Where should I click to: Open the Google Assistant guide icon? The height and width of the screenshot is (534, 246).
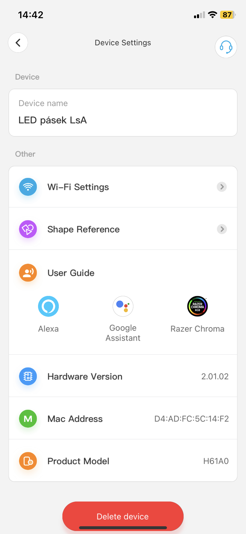point(123,306)
